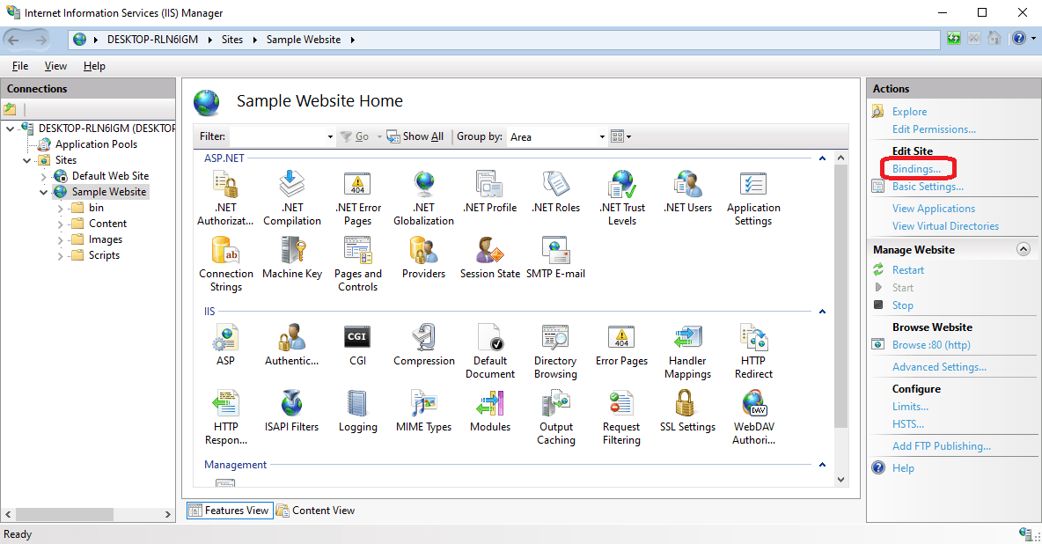Open the SMTP E-mail feature

(555, 258)
